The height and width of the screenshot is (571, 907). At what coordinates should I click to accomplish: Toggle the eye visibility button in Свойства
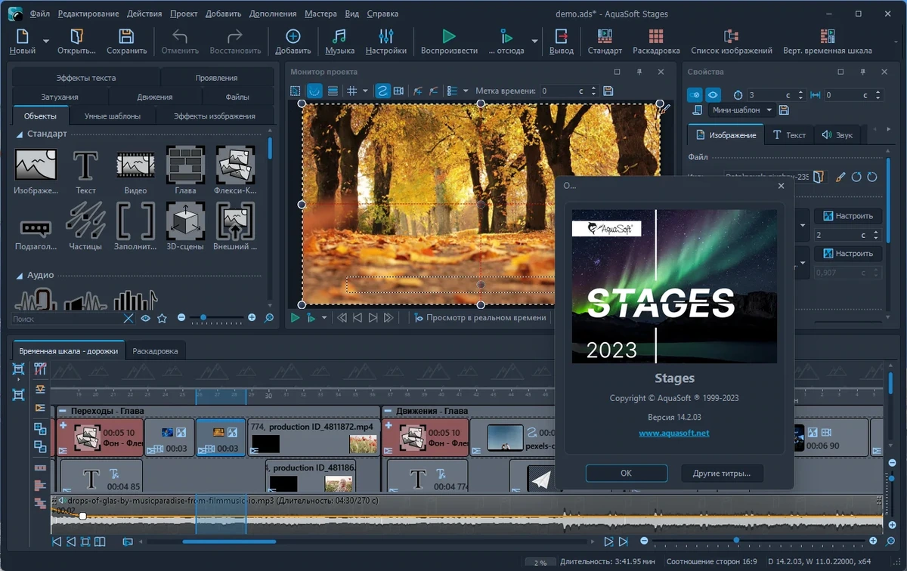coord(713,95)
